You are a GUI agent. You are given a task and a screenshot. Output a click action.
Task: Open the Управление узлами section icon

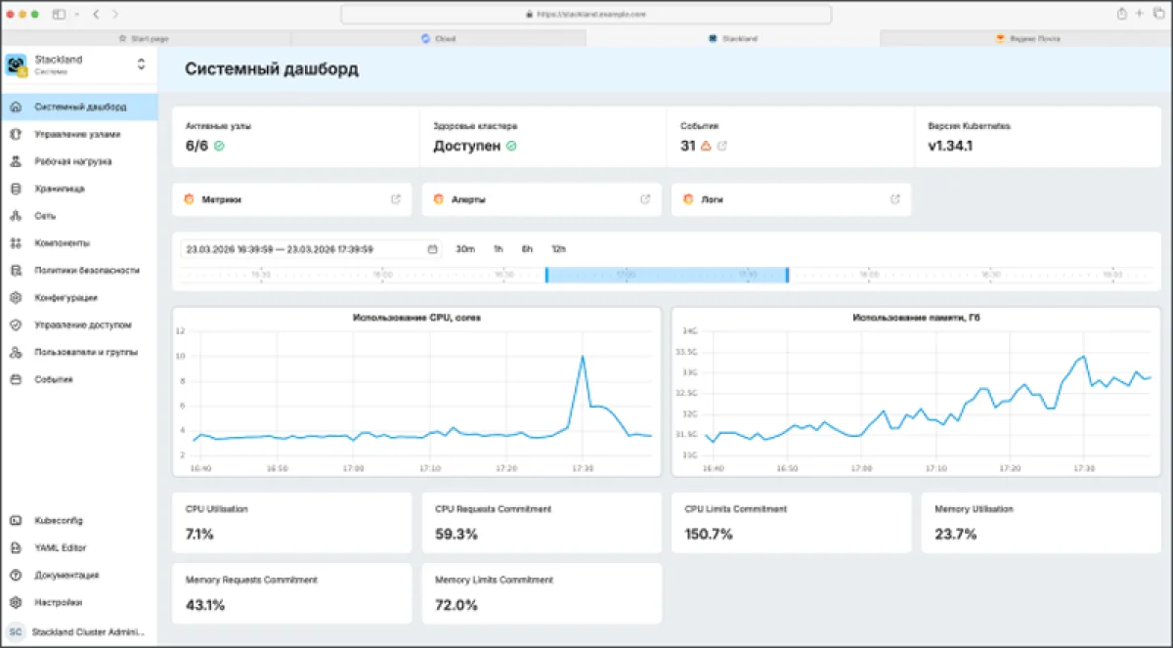[x=18, y=134]
